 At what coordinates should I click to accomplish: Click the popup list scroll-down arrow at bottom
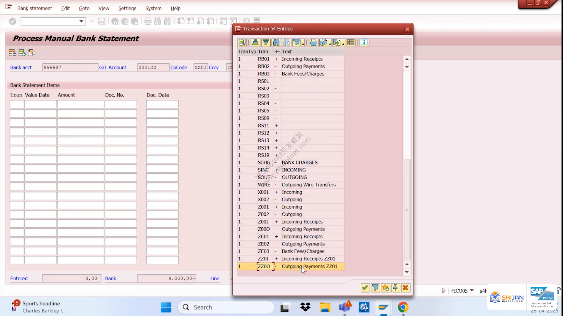(407, 272)
